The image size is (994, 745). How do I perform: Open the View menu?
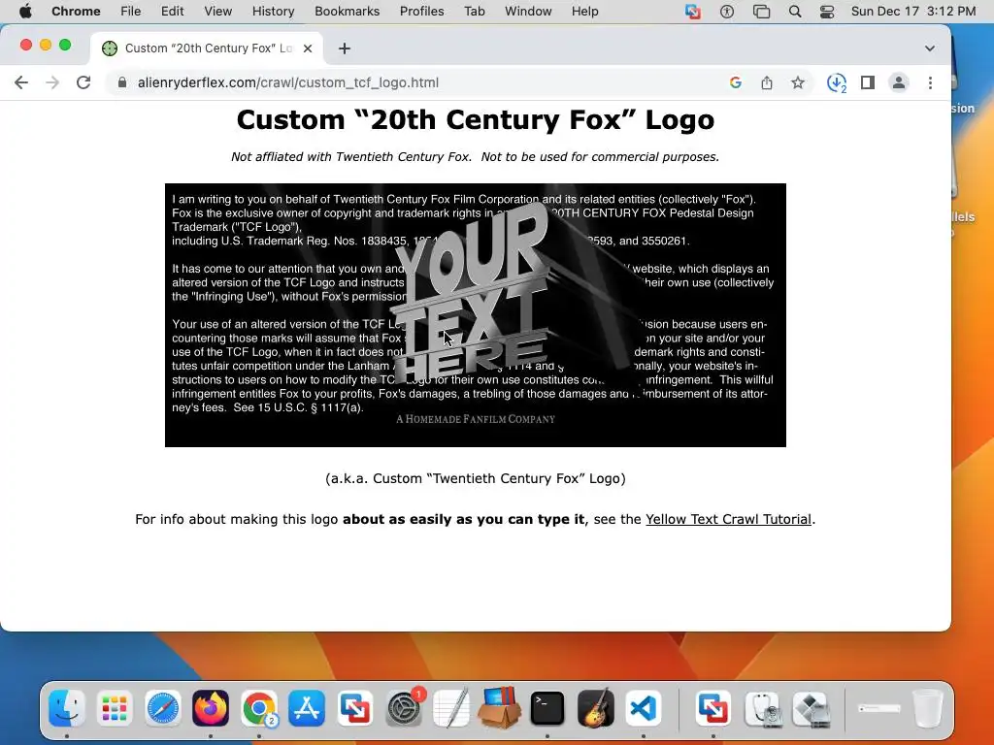217,11
